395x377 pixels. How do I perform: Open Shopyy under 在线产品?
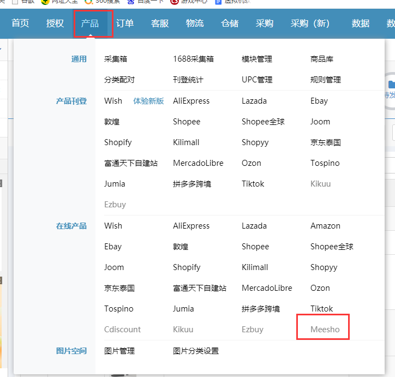(x=324, y=267)
